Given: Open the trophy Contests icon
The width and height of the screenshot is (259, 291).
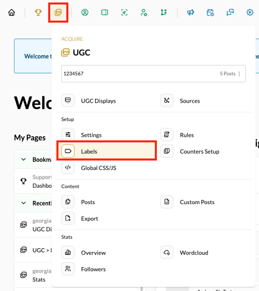Looking at the screenshot, I should tap(38, 12).
